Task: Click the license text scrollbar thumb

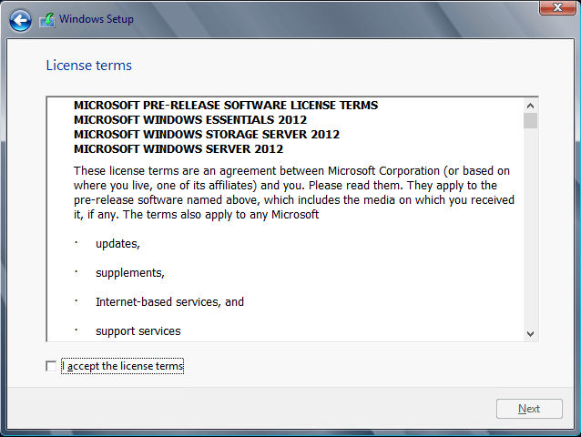Action: 530,121
